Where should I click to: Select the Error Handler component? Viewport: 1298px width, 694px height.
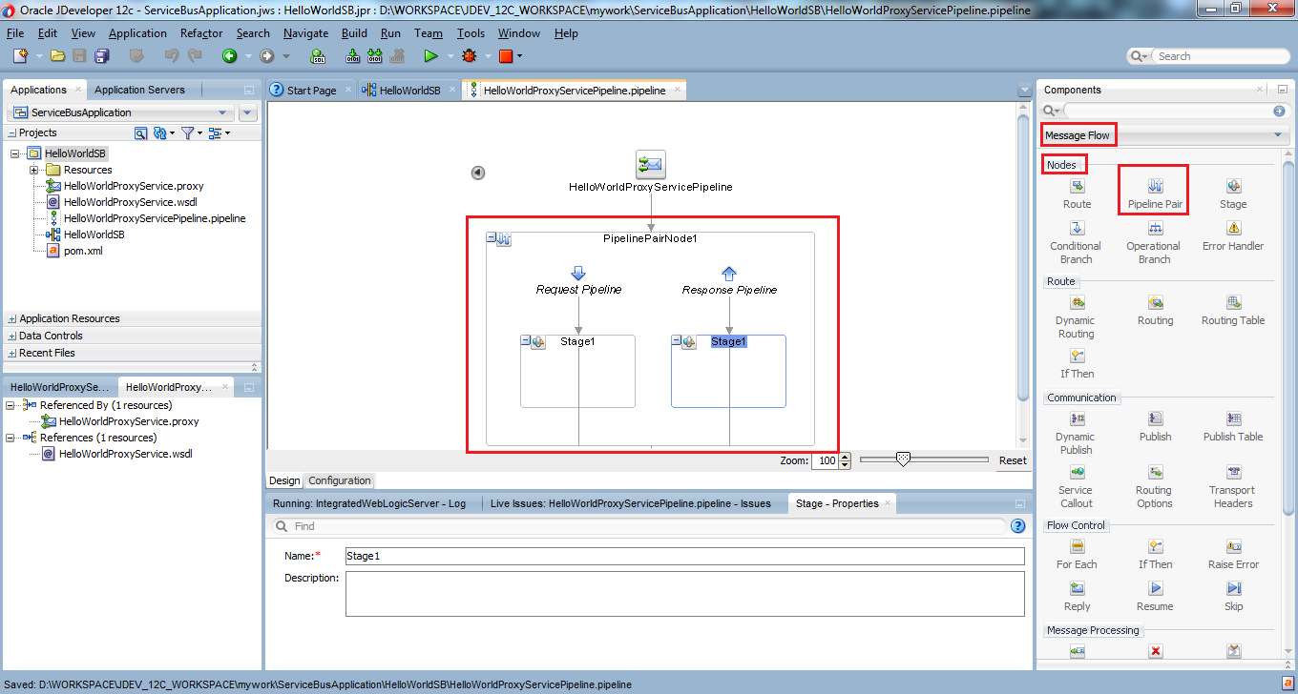coord(1233,236)
